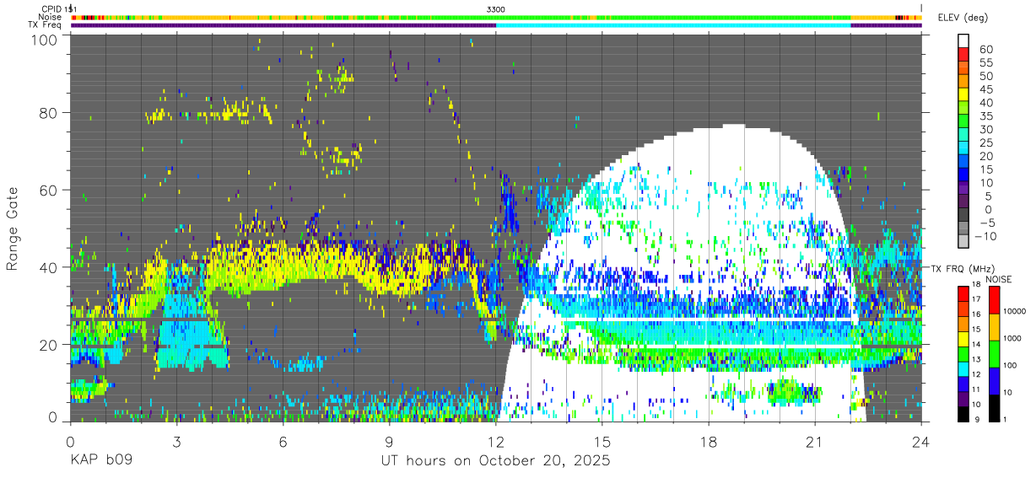The image size is (1036, 478).
Task: Click TX FRQ tick label '9'
Action: point(977,420)
